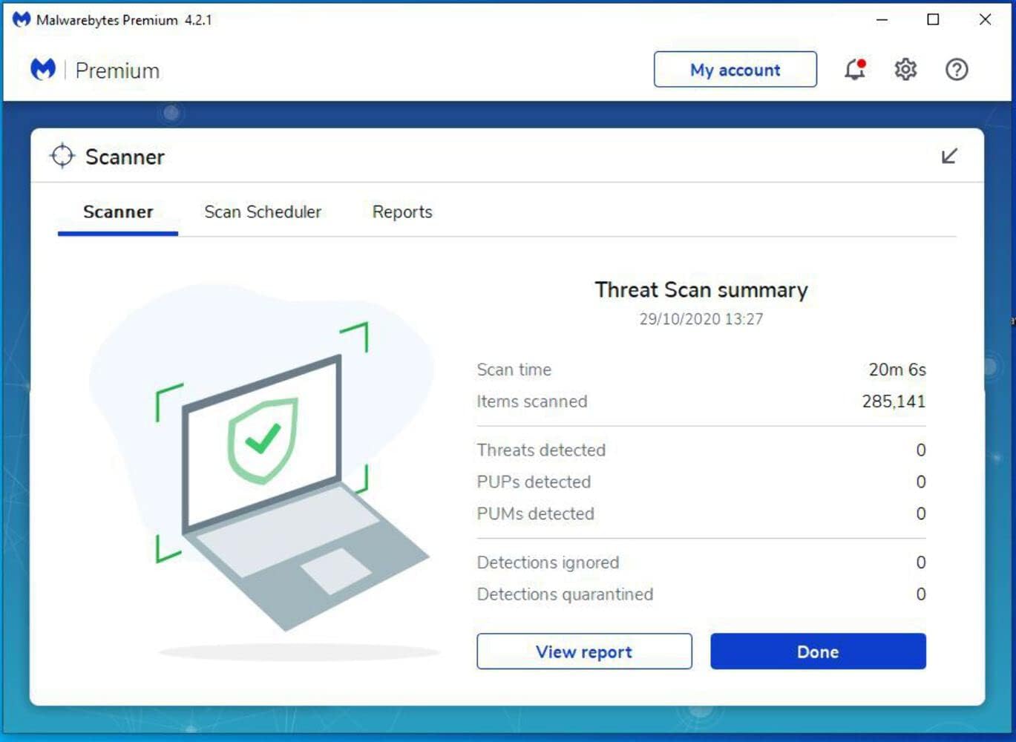This screenshot has height=742, width=1016.
Task: Click the Detections quarantined count 0
Action: coord(921,594)
